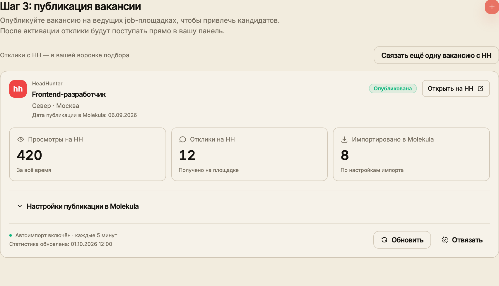Screen dimensions: 499x286
Task: Click the Просмотры на HH label
Action: (x=56, y=139)
